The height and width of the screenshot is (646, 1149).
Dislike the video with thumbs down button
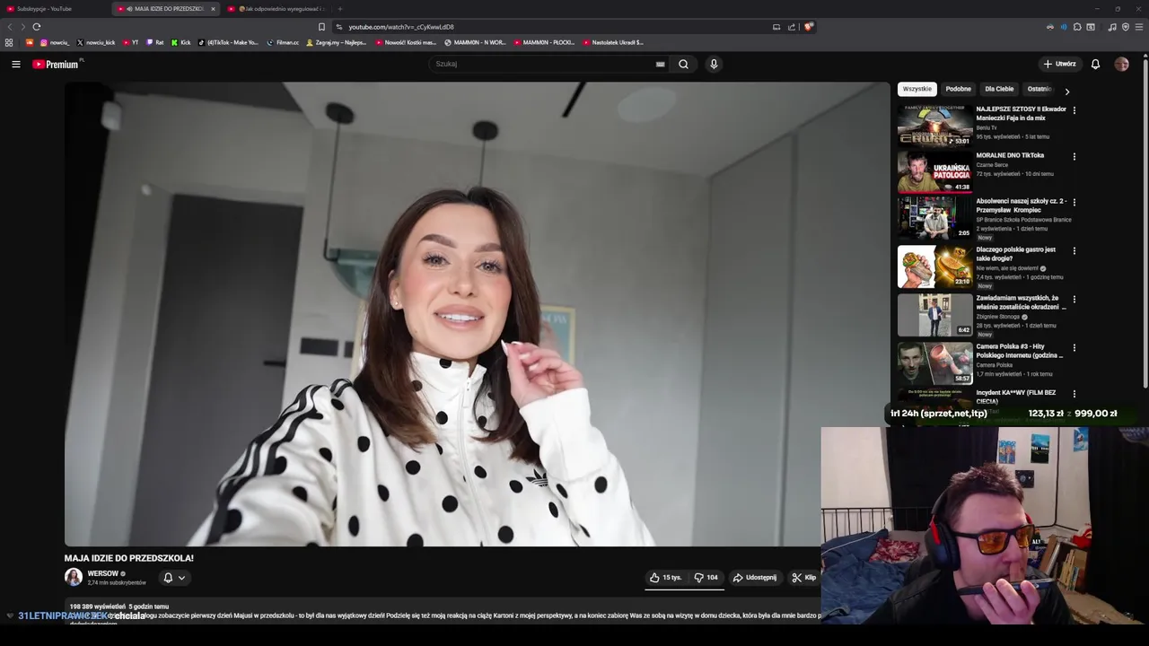click(706, 578)
